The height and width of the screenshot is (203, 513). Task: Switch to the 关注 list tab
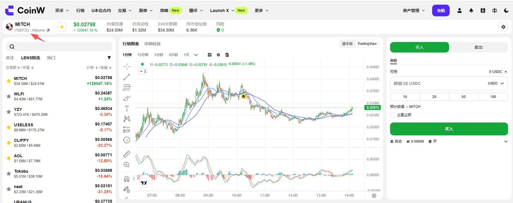pyautogui.click(x=10, y=58)
